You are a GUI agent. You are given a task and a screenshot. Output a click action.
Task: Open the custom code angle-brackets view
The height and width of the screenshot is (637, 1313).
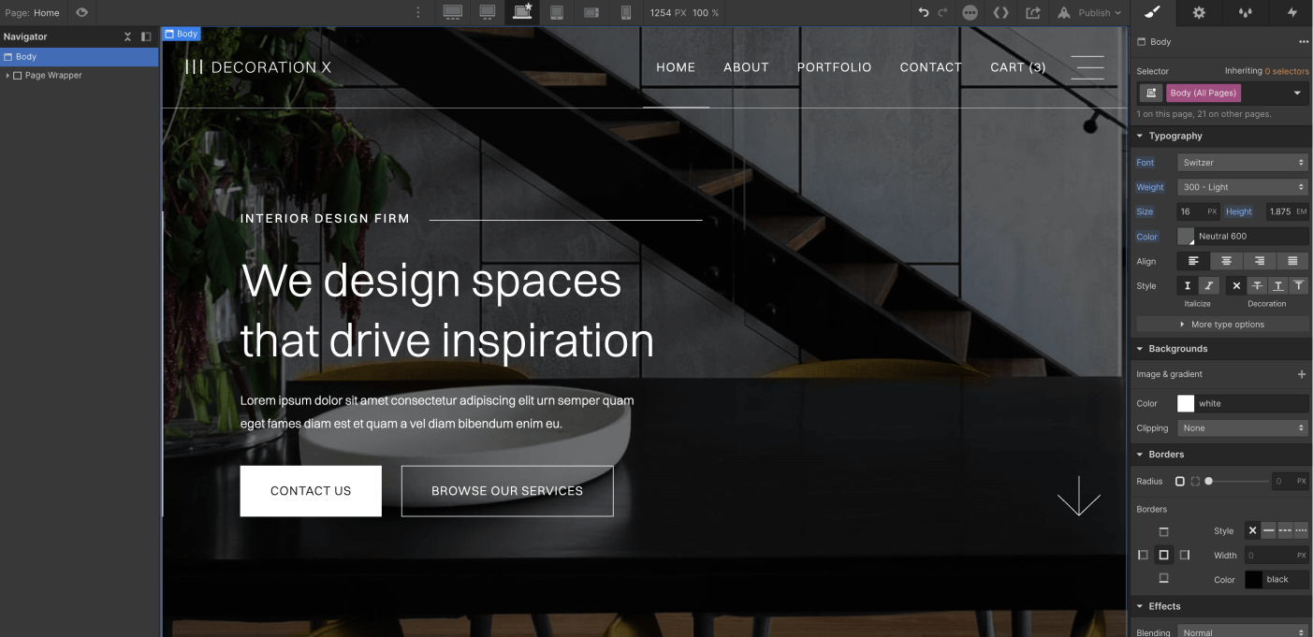click(1000, 12)
